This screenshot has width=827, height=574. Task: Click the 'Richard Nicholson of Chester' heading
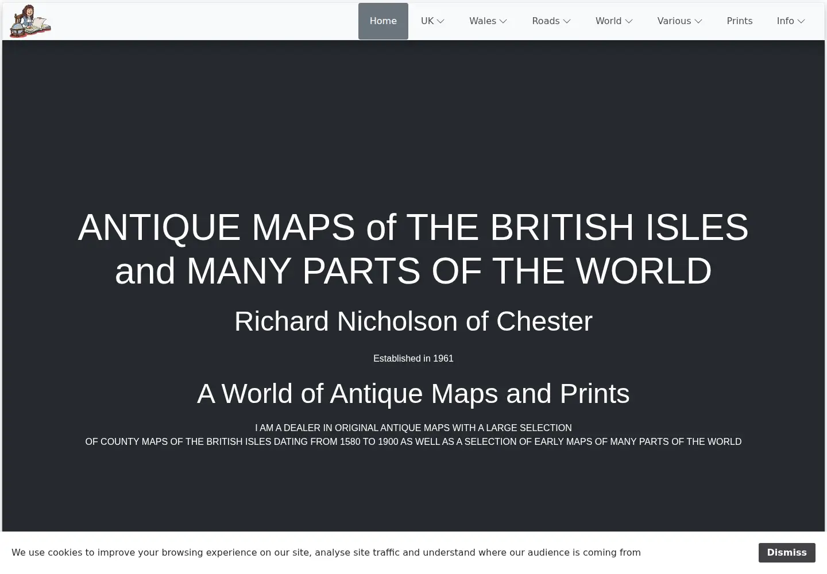[x=413, y=321]
